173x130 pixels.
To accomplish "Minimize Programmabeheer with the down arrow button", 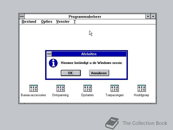I will (x=148, y=17).
